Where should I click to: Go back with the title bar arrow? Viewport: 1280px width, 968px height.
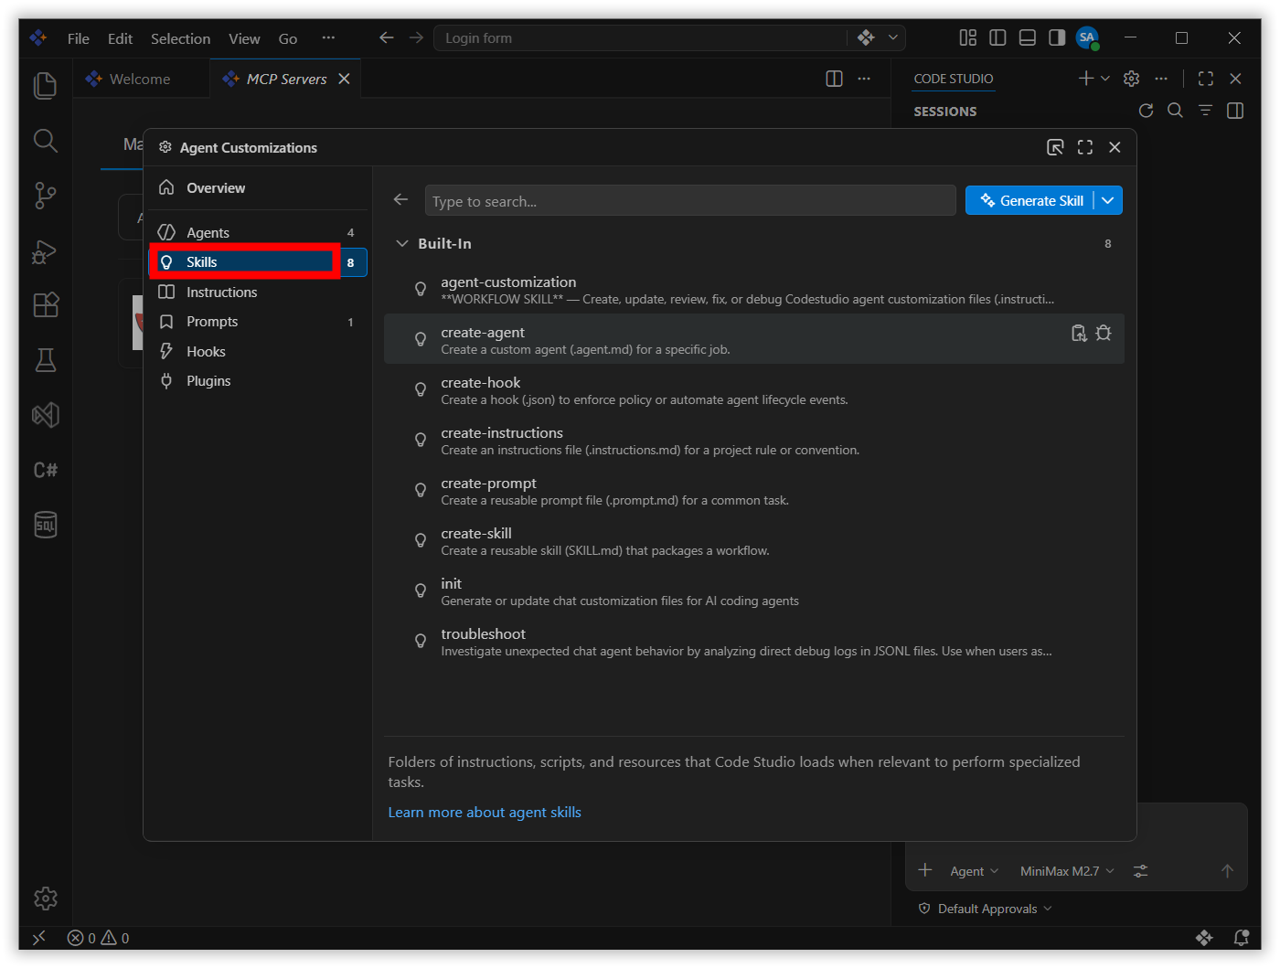pyautogui.click(x=387, y=37)
